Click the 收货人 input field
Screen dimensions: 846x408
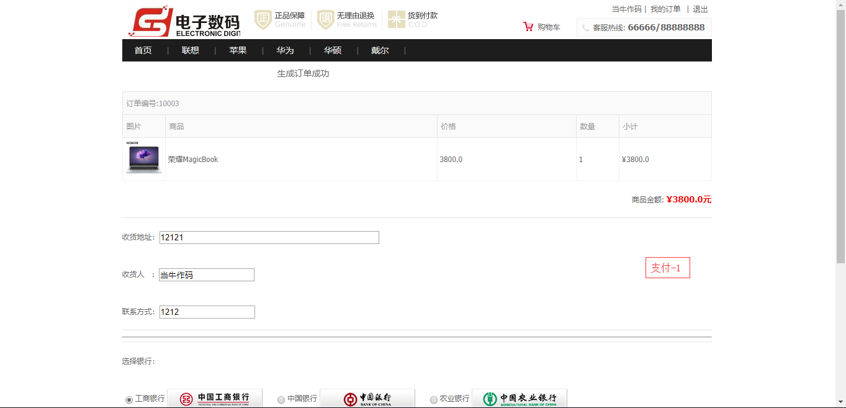(x=207, y=274)
